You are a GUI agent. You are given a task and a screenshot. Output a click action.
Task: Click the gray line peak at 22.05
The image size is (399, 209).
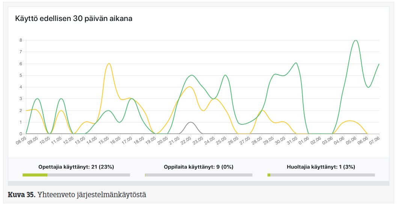tap(191, 122)
